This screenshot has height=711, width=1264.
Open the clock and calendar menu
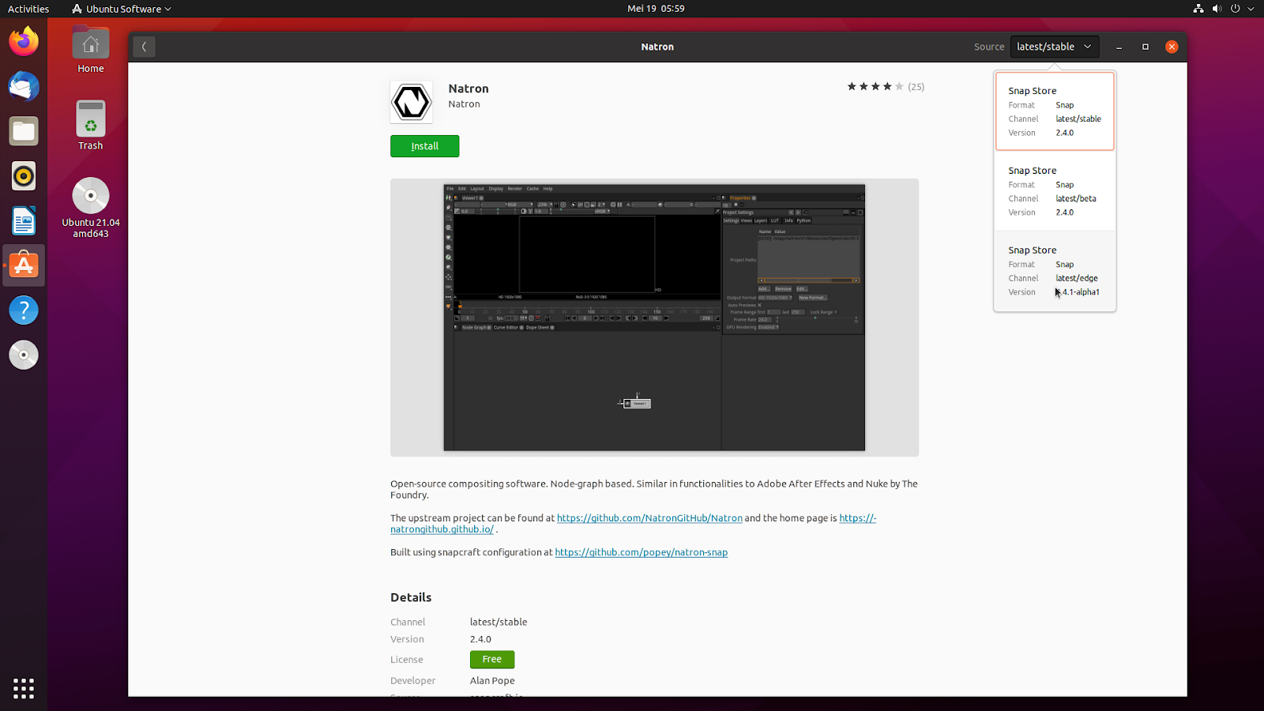point(656,9)
